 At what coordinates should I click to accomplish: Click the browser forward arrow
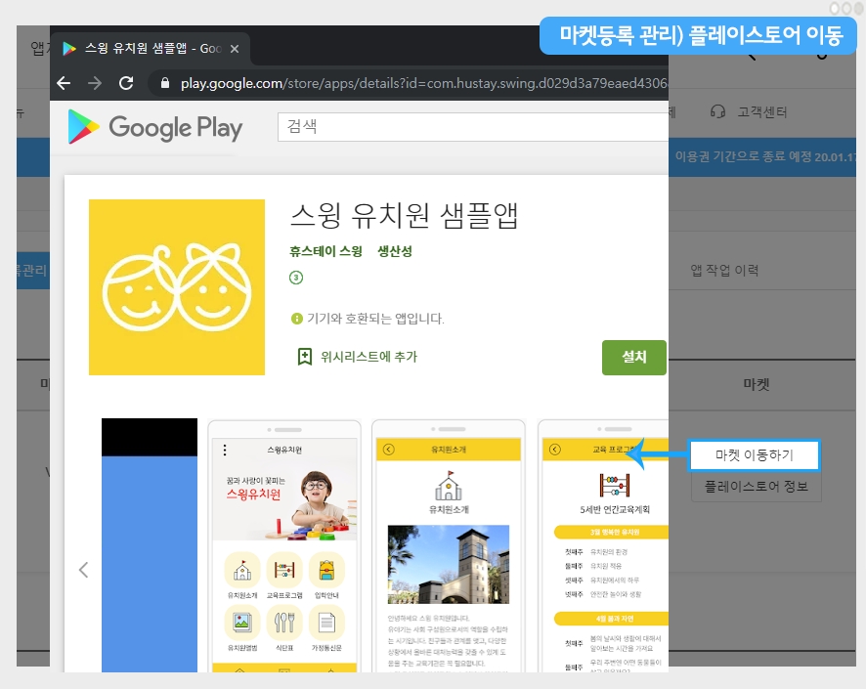tap(95, 83)
